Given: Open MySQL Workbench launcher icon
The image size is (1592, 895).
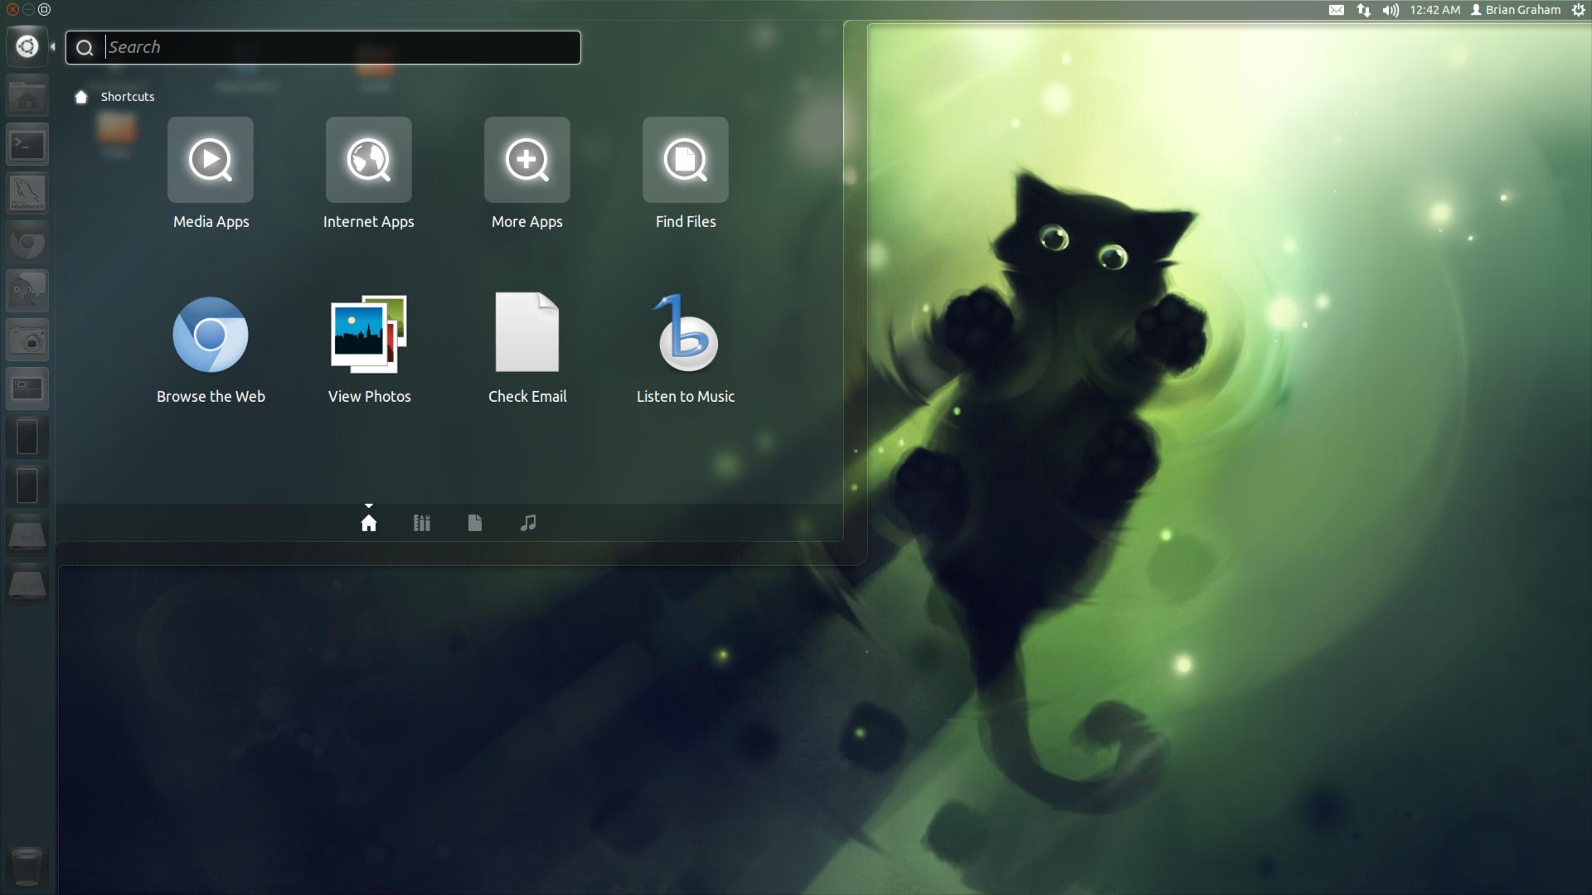Looking at the screenshot, I should point(27,194).
